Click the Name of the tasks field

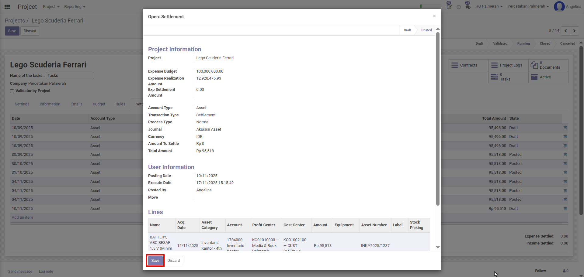(x=70, y=76)
